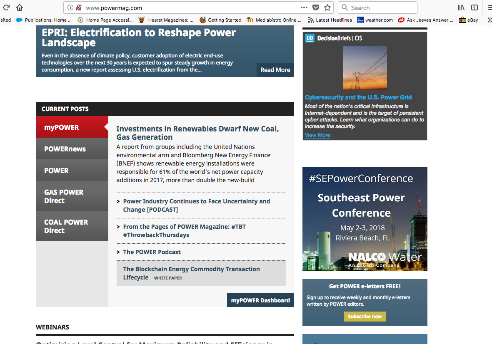Viewport: 492px width, 344px height.
Task: Open the page actions three-dots menu
Action: (x=304, y=7)
